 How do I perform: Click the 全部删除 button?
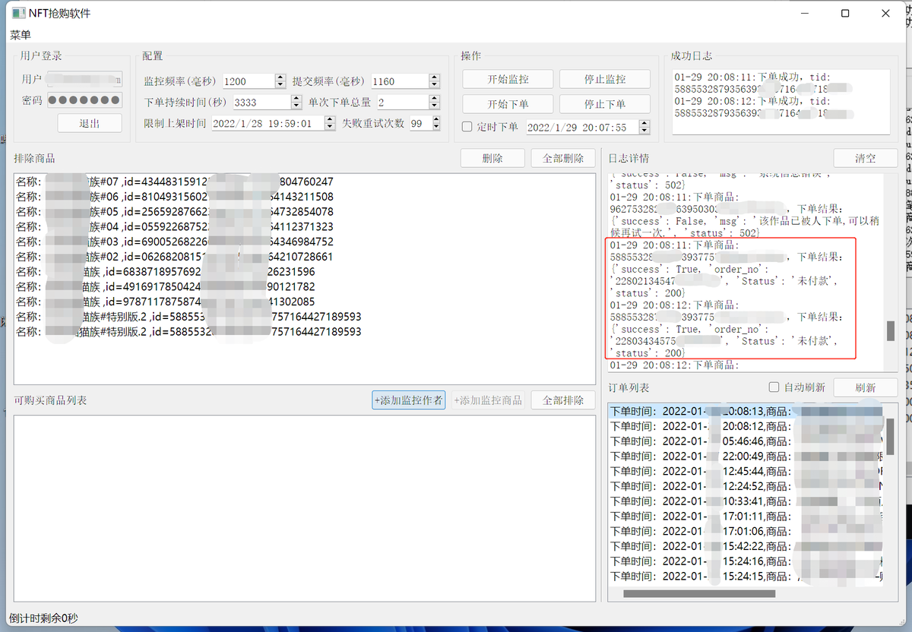562,158
